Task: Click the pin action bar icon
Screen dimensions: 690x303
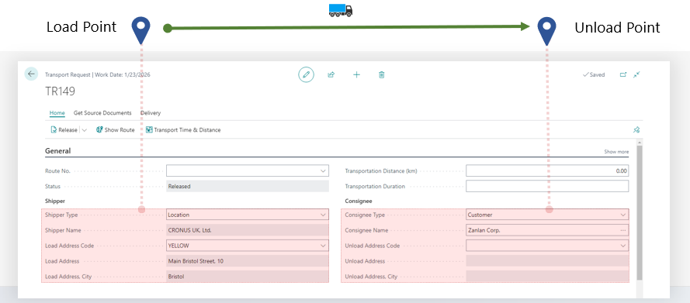Action: click(x=636, y=130)
